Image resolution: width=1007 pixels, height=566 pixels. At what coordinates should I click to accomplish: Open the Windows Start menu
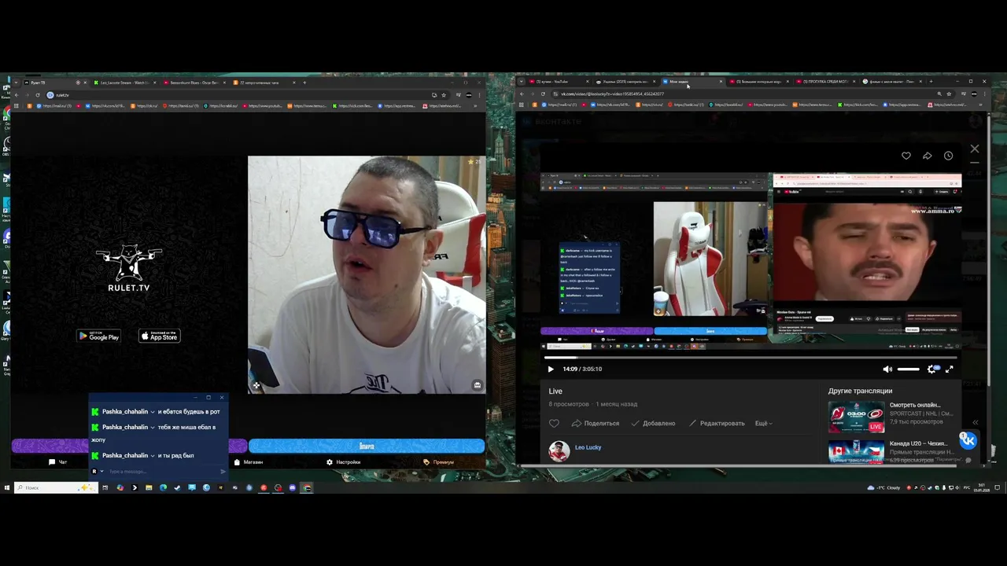click(x=6, y=487)
